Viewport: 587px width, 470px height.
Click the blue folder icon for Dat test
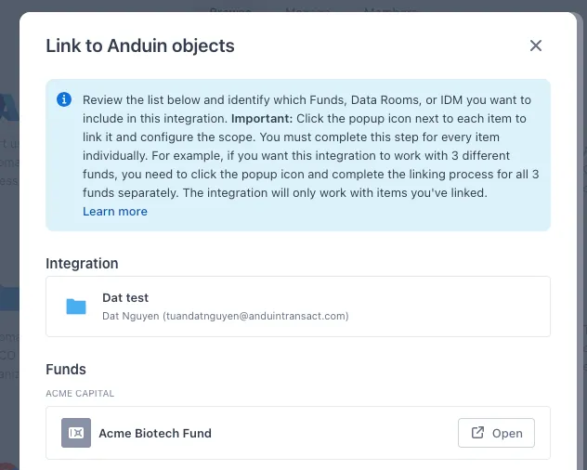pyautogui.click(x=76, y=307)
